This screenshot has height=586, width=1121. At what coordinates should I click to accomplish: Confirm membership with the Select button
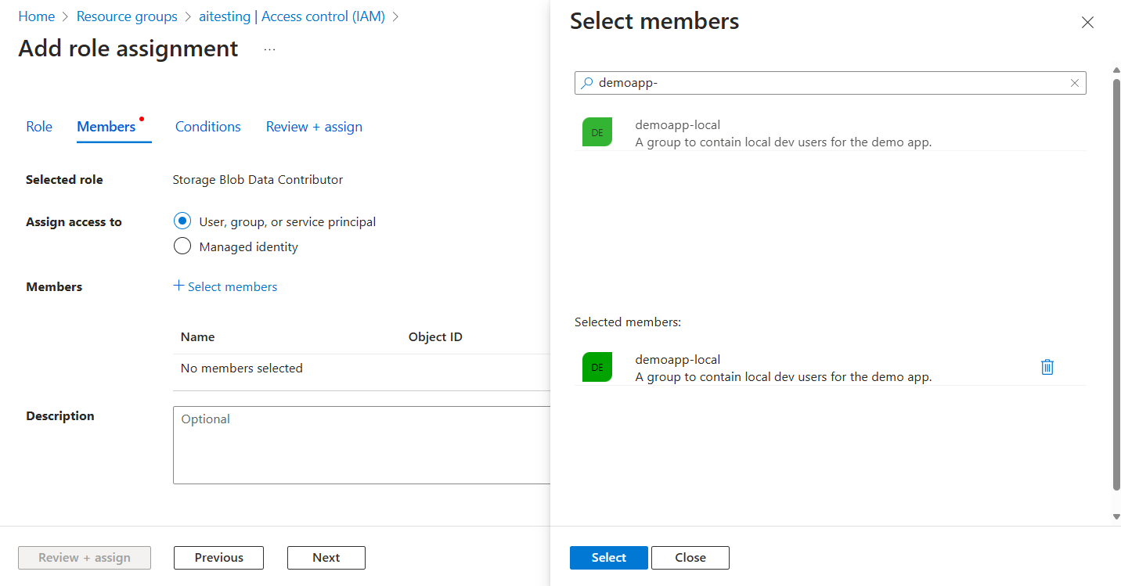pyautogui.click(x=608, y=557)
